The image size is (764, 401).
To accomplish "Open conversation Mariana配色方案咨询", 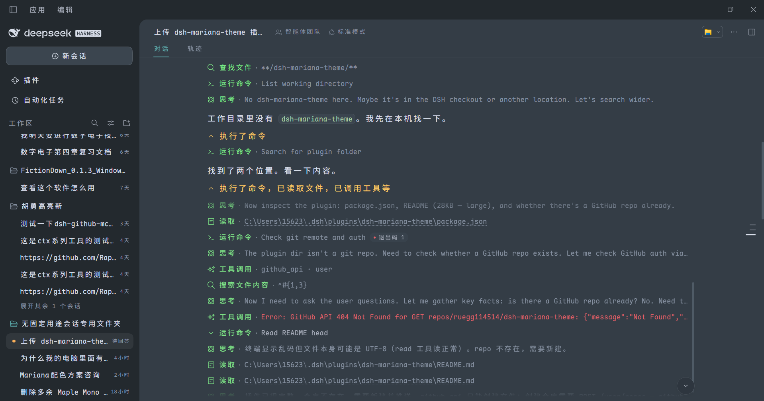I will point(69,375).
